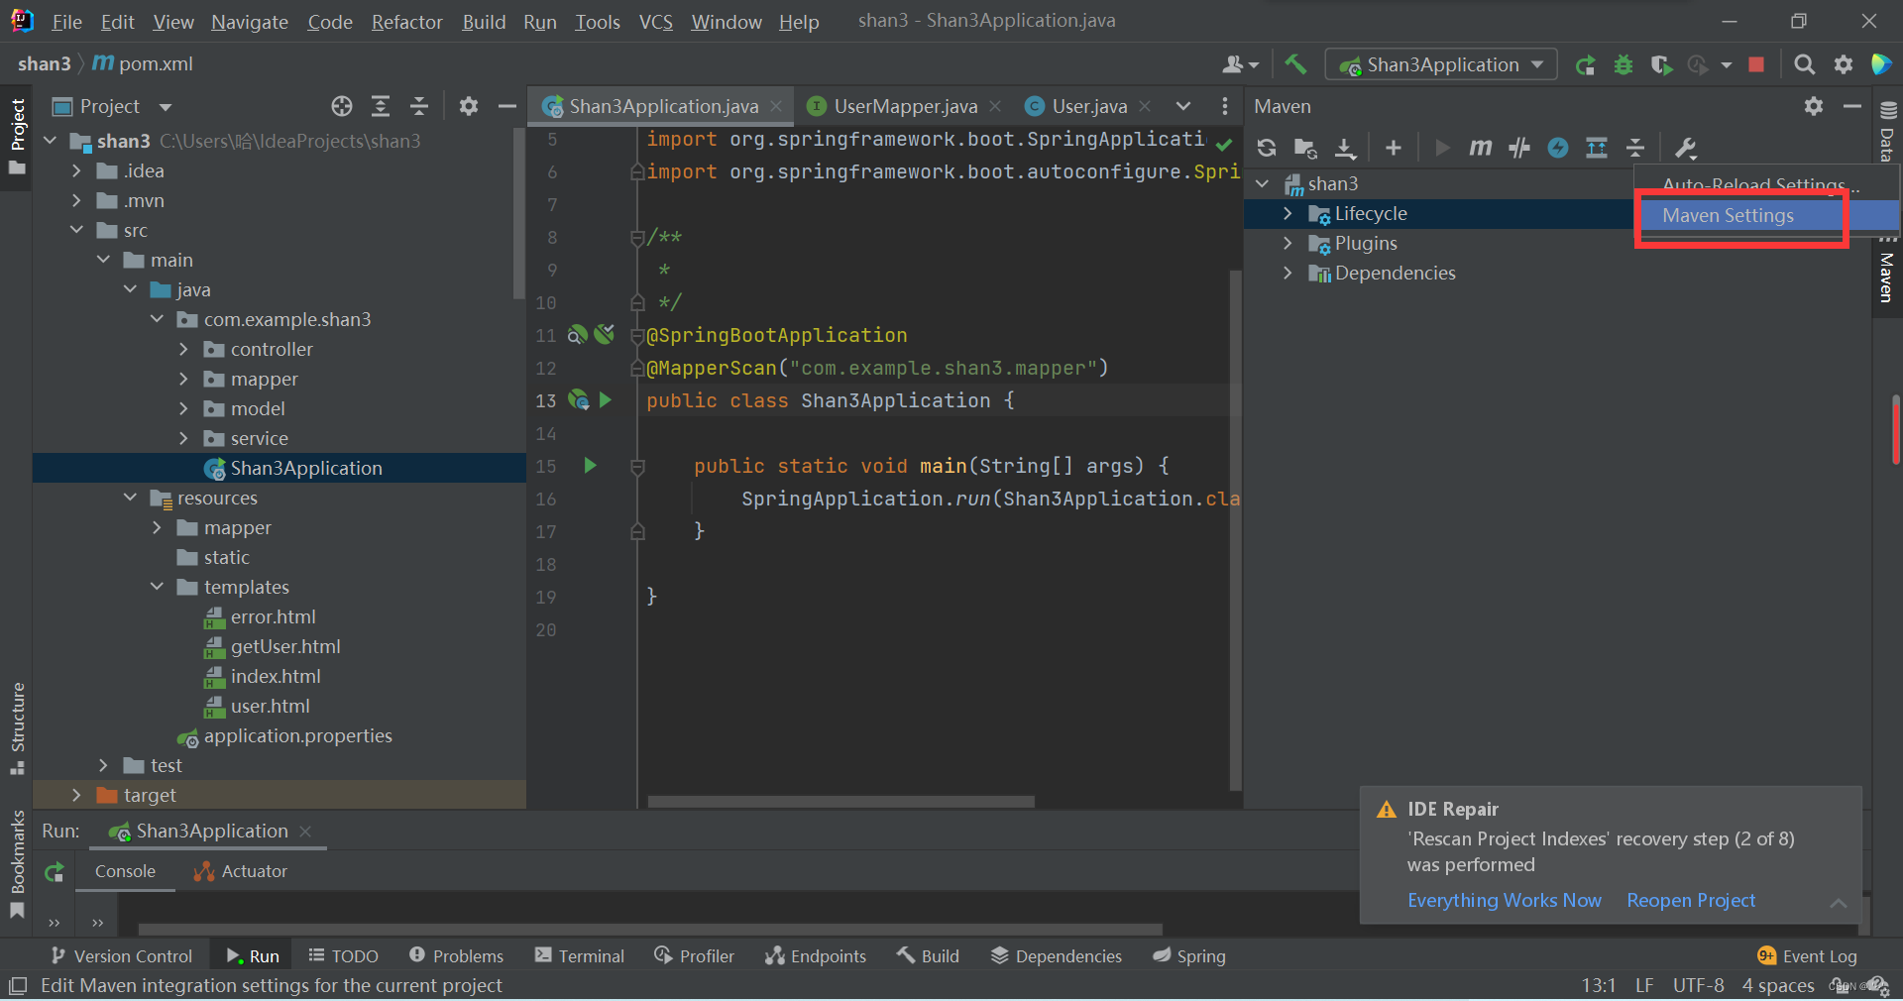
Task: Open Search Everywhere magnifier icon
Action: (x=1805, y=64)
